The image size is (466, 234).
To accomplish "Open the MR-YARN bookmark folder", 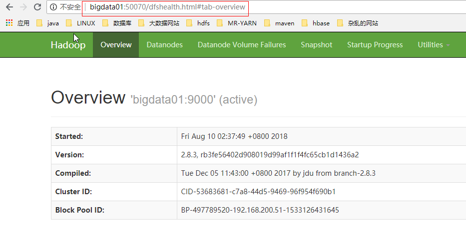I will (x=237, y=23).
